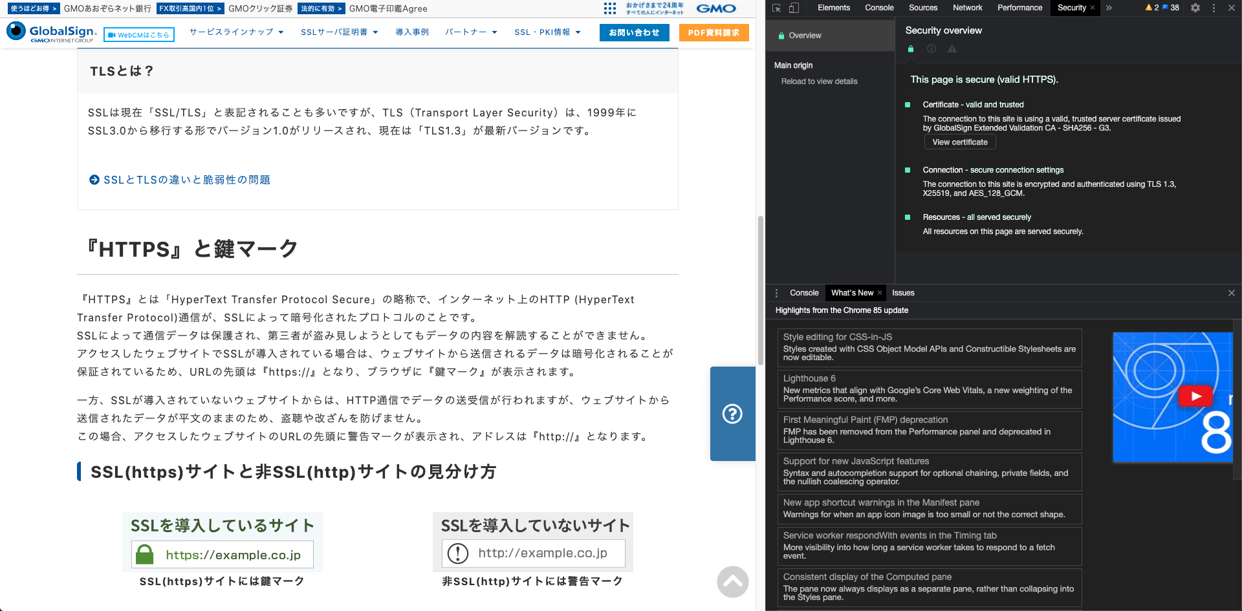Image resolution: width=1242 pixels, height=611 pixels.
Task: Open the SSLとTLSの違いと脆弱性の問題 link
Action: pyautogui.click(x=186, y=180)
